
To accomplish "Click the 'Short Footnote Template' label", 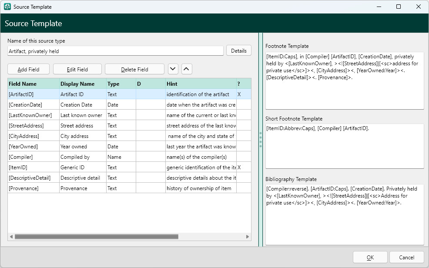I will (294, 119).
